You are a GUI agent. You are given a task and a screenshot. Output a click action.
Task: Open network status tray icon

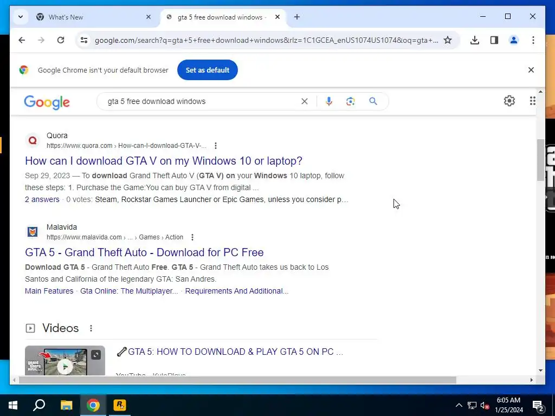click(x=472, y=405)
